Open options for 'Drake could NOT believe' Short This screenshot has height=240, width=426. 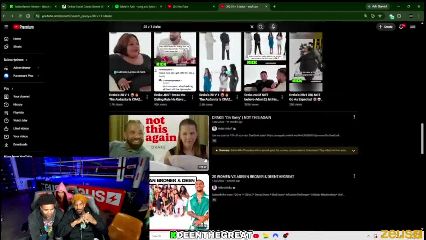282,97
